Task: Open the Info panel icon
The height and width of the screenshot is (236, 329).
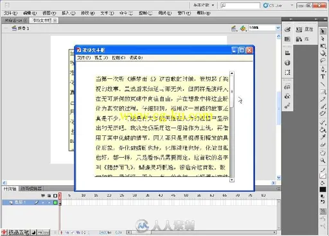Action: tap(287, 63)
